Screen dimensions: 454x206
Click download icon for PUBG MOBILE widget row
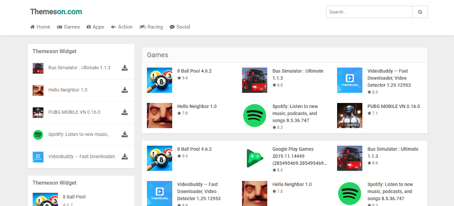click(125, 112)
